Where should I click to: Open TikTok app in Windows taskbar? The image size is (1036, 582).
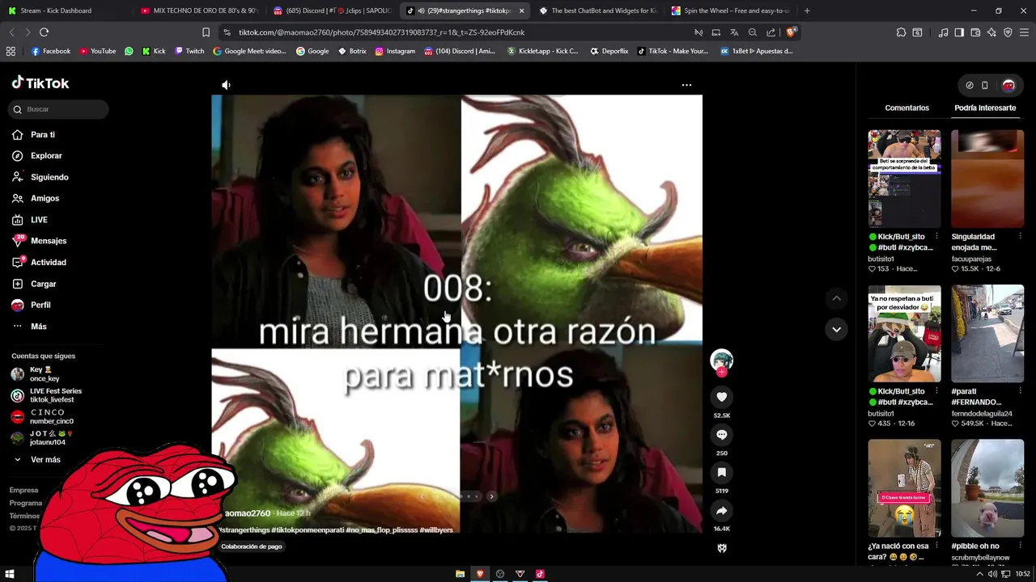pyautogui.click(x=540, y=574)
